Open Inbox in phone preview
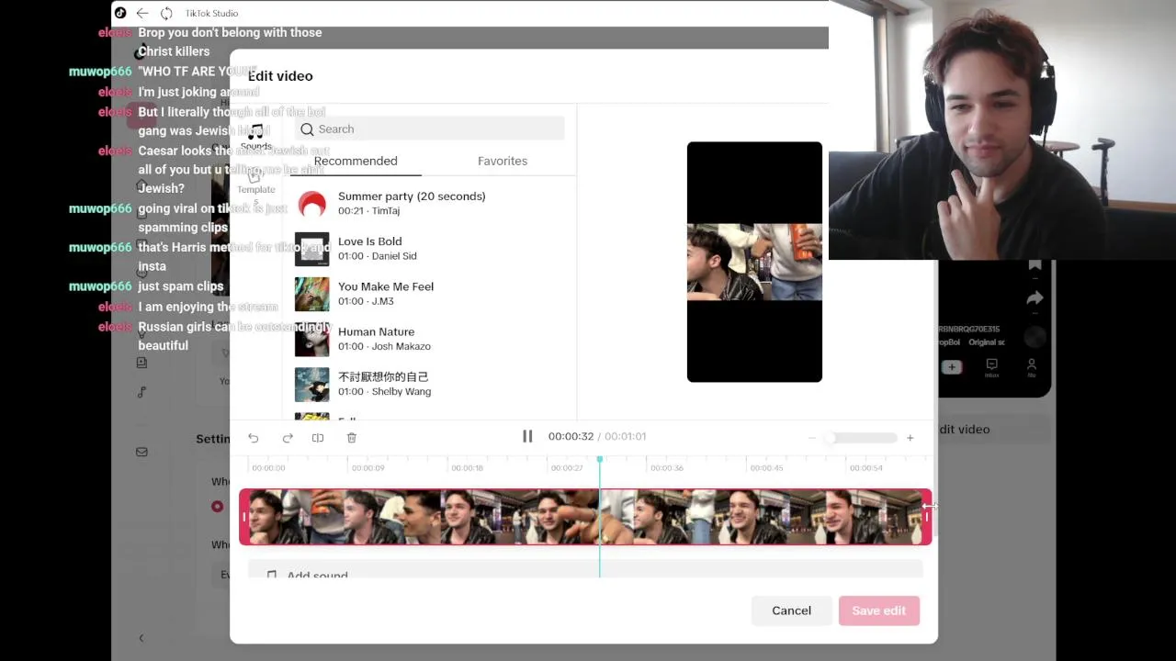 pos(991,368)
